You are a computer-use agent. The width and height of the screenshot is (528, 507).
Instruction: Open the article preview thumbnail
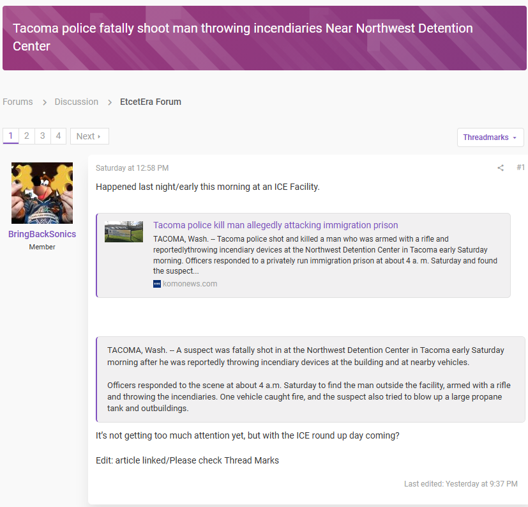[124, 231]
